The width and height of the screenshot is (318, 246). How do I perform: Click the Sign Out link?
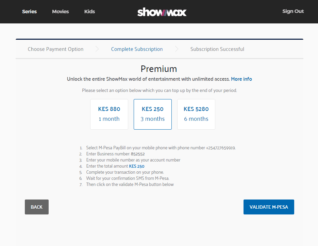tap(293, 11)
